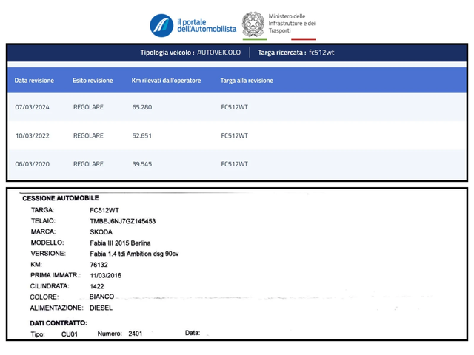Select the 06/03/2020 revision date row
Viewport: 474px width, 355px height.
[33, 164]
